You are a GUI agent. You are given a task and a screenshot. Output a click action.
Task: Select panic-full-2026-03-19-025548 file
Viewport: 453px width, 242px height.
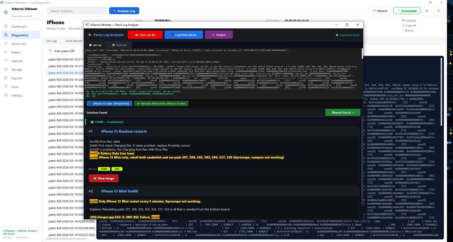click(72, 228)
